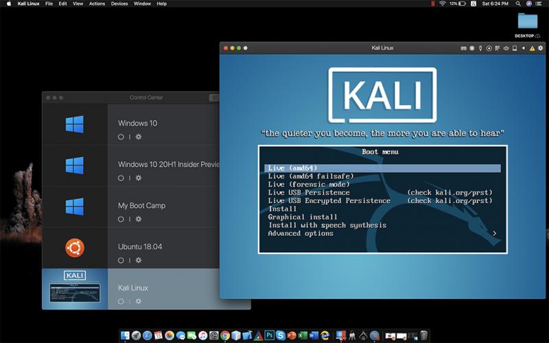Choose Live (amd64) boot entry

pos(382,168)
